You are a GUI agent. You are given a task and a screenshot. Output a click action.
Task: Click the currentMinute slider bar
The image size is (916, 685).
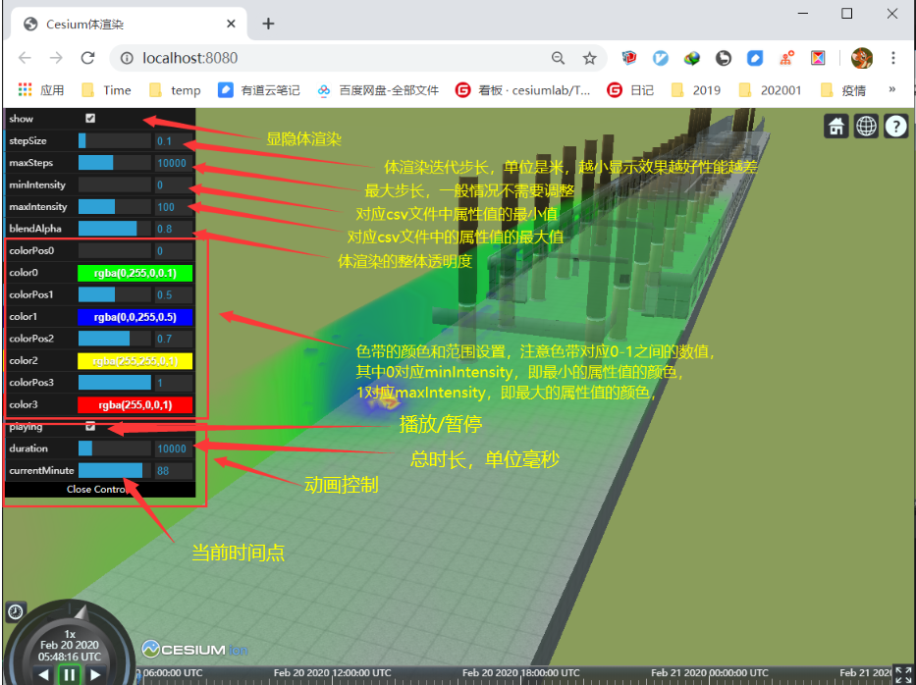point(115,471)
